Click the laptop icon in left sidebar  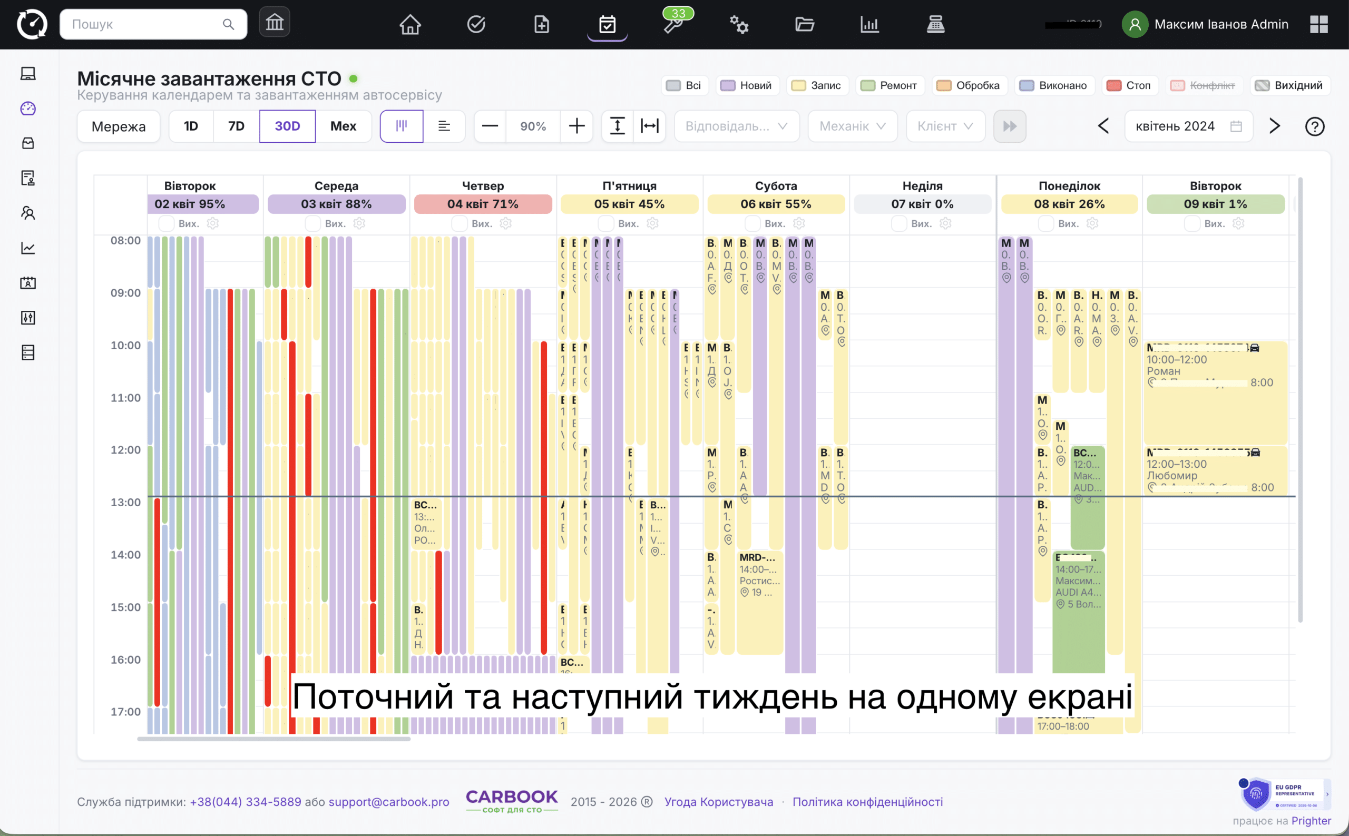tap(28, 74)
